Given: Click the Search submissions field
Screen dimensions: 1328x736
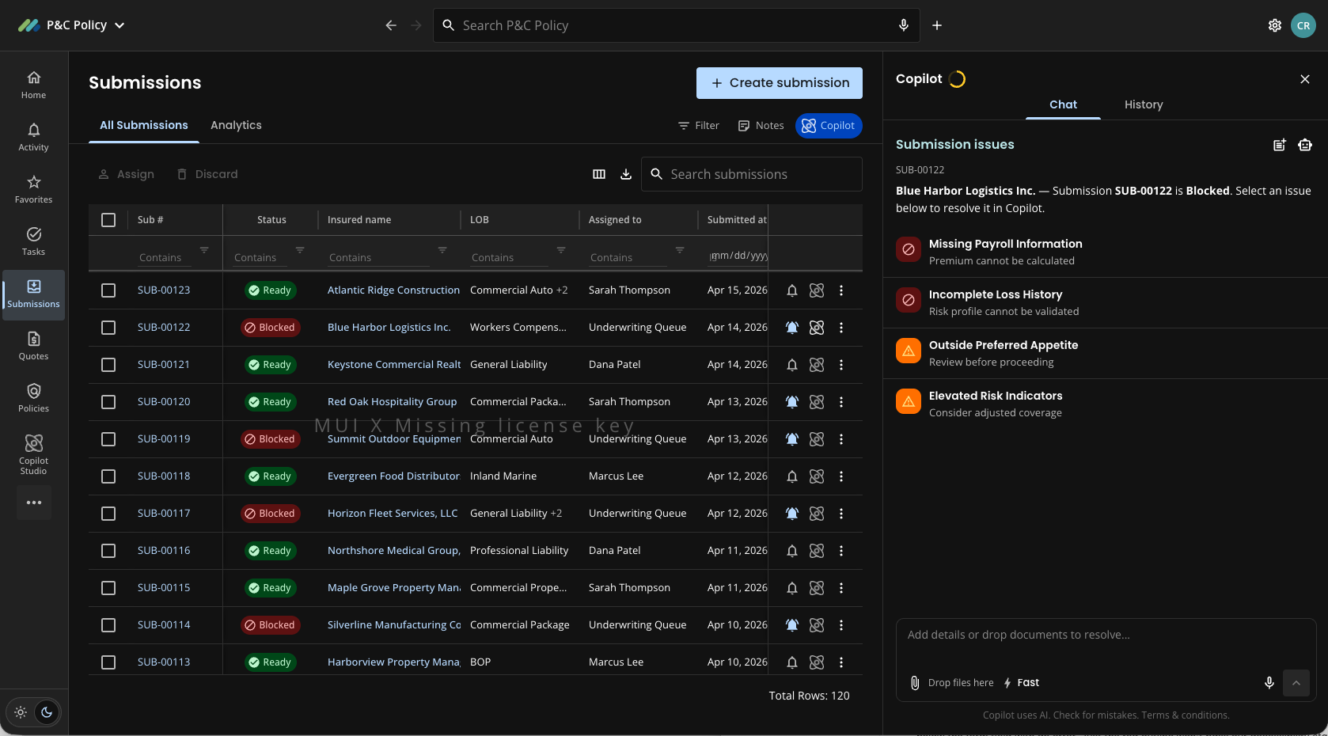Looking at the screenshot, I should pos(752,174).
